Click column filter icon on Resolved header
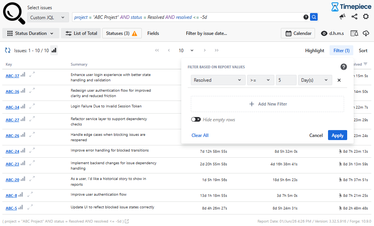The width and height of the screenshot is (374, 226). tap(366, 64)
